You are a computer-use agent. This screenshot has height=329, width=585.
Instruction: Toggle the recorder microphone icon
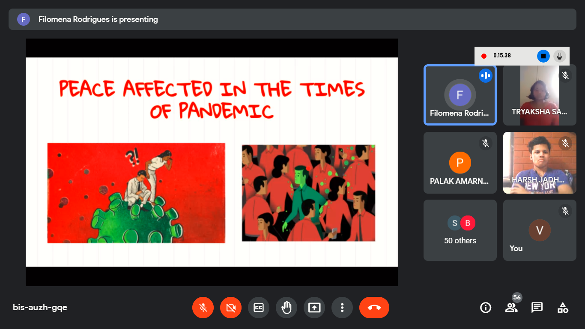559,56
